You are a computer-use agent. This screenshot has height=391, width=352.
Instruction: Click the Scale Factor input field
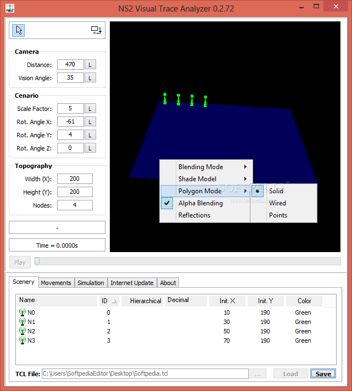(70, 109)
